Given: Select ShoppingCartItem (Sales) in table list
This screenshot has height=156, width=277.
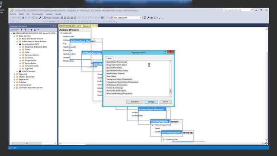Looking at the screenshot, I should pyautogui.click(x=116, y=65).
